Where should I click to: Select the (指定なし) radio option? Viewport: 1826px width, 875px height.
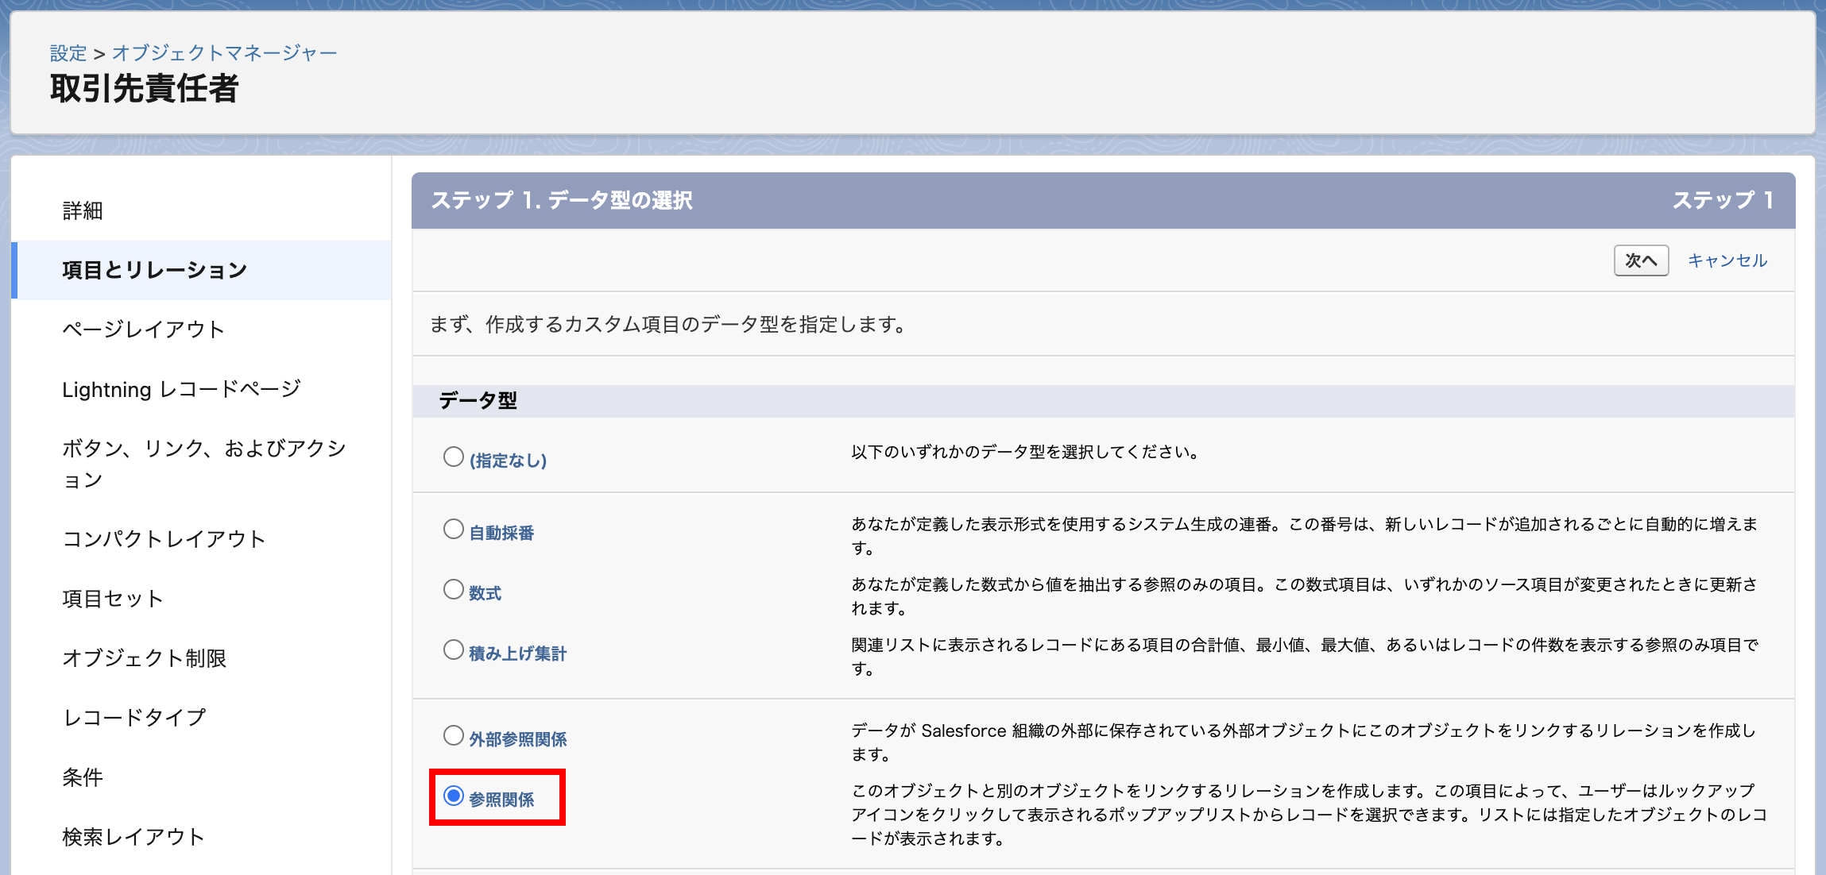coord(454,457)
